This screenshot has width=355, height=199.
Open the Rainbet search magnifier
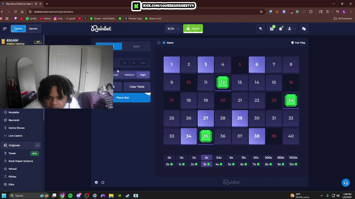coord(261,28)
